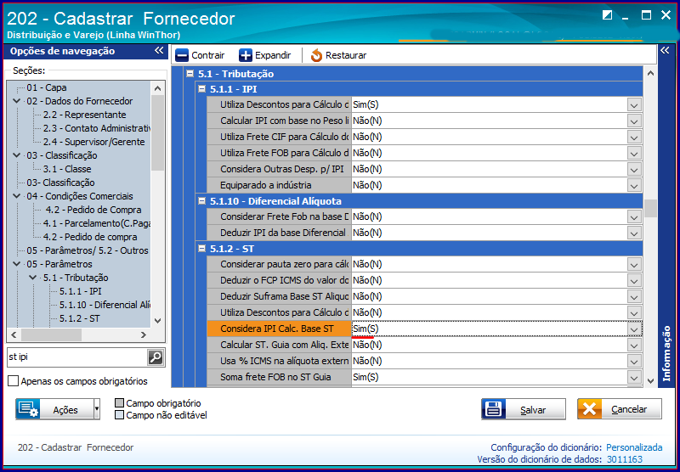Open Considera Outras Desp. p/ IPI dropdown
Screen dimensions: 680x472
point(634,169)
